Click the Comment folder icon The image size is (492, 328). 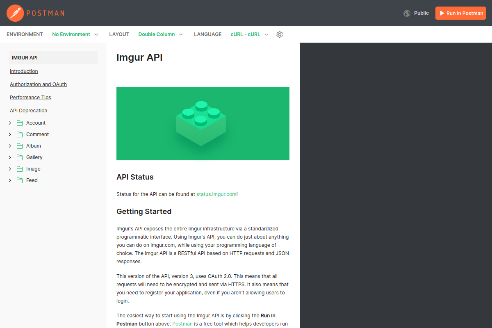pos(20,134)
